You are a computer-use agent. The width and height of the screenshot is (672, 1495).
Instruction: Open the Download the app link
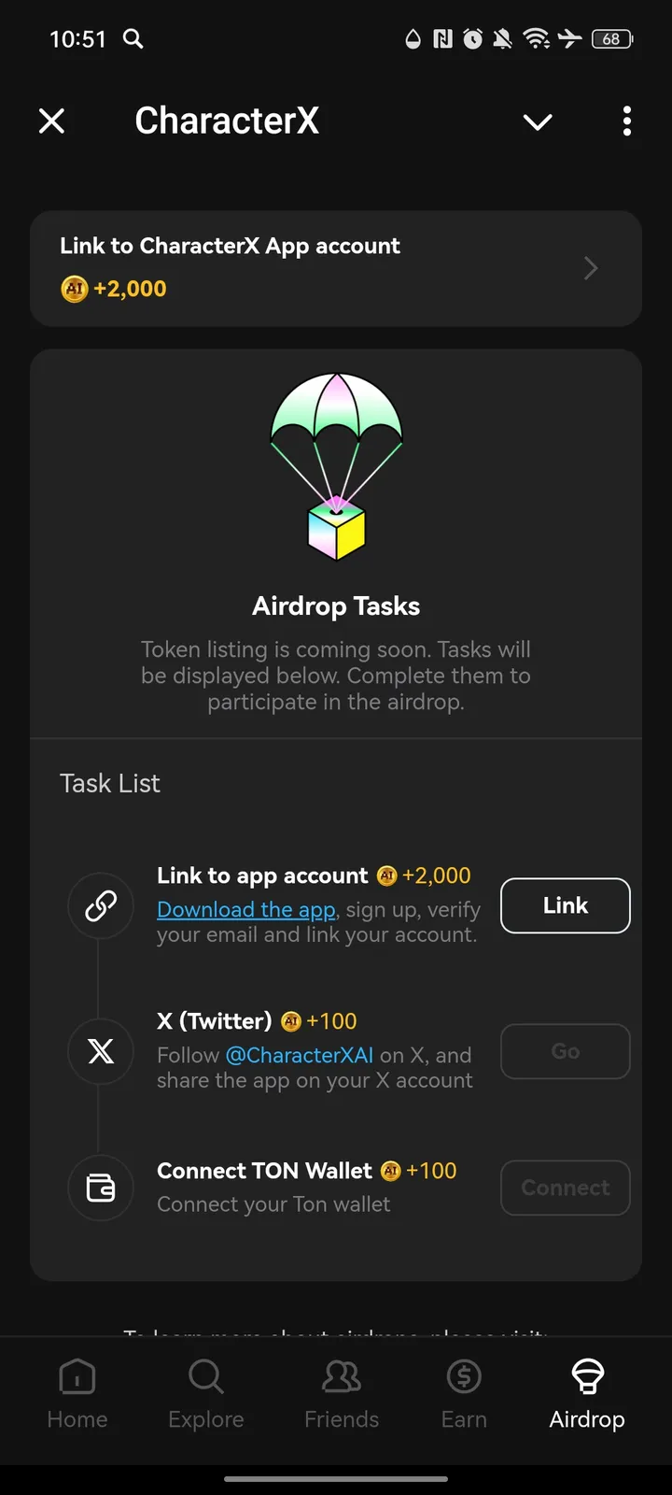click(x=246, y=909)
